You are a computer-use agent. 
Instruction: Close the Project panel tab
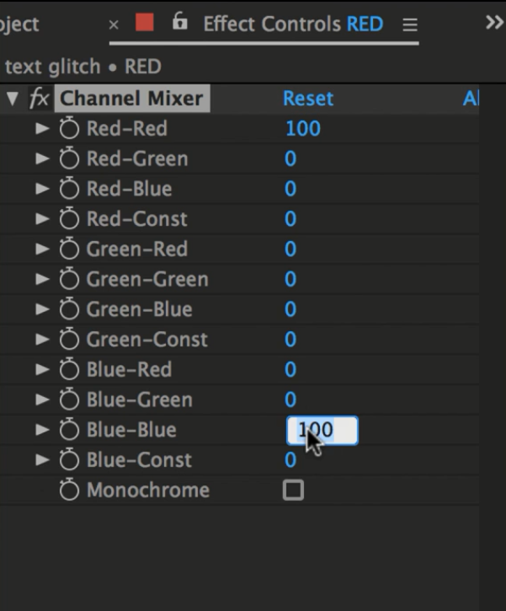114,25
